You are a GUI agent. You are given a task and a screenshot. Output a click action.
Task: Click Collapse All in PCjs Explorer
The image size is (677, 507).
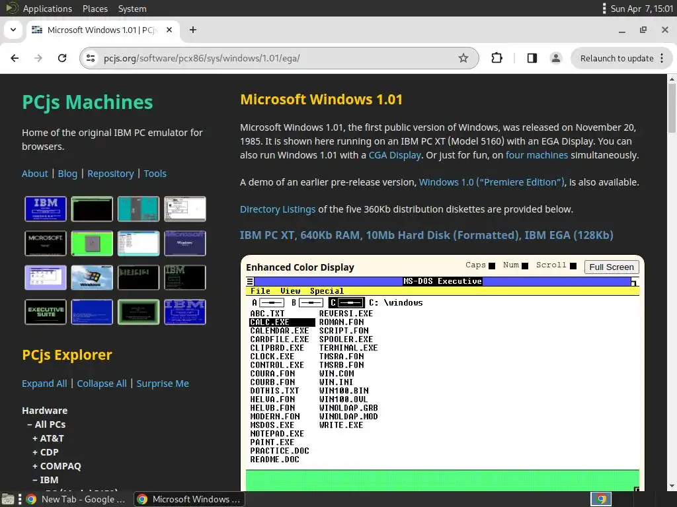point(102,384)
